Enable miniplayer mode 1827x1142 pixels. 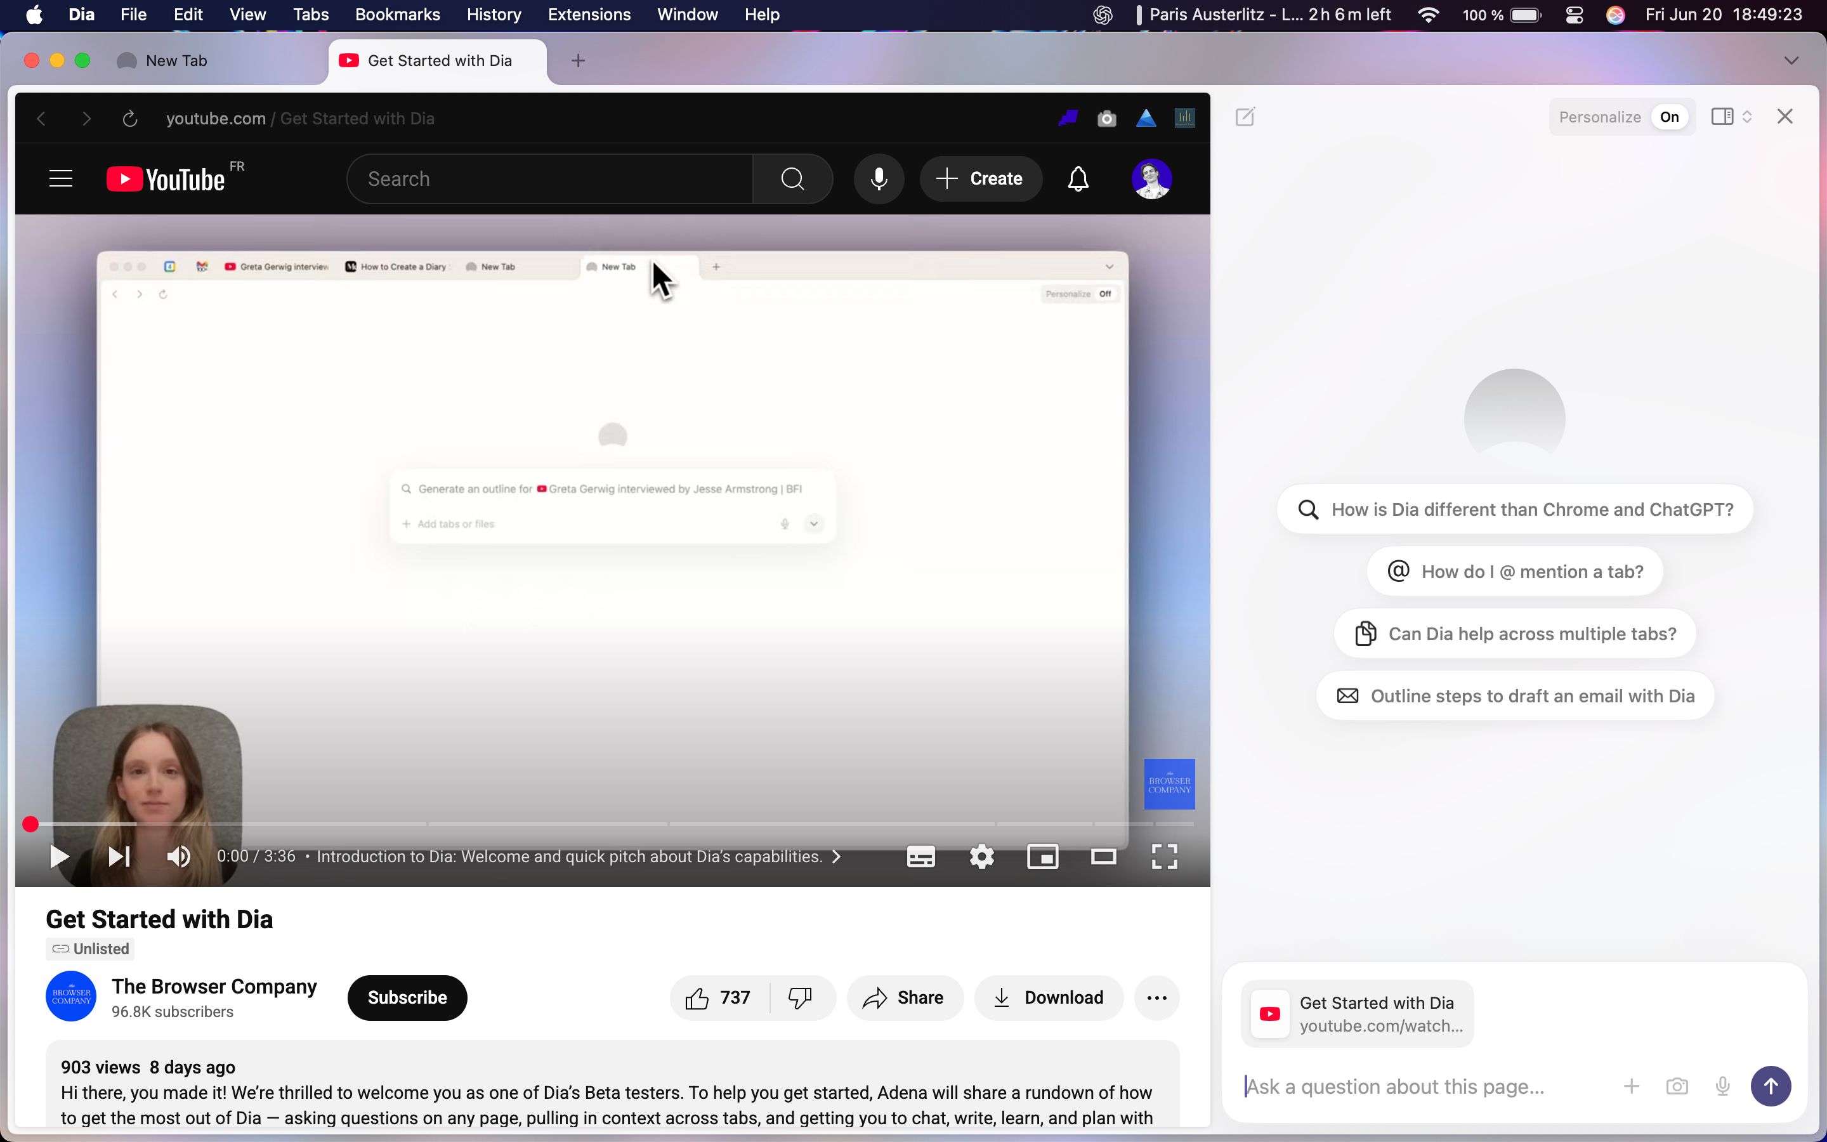click(1043, 856)
